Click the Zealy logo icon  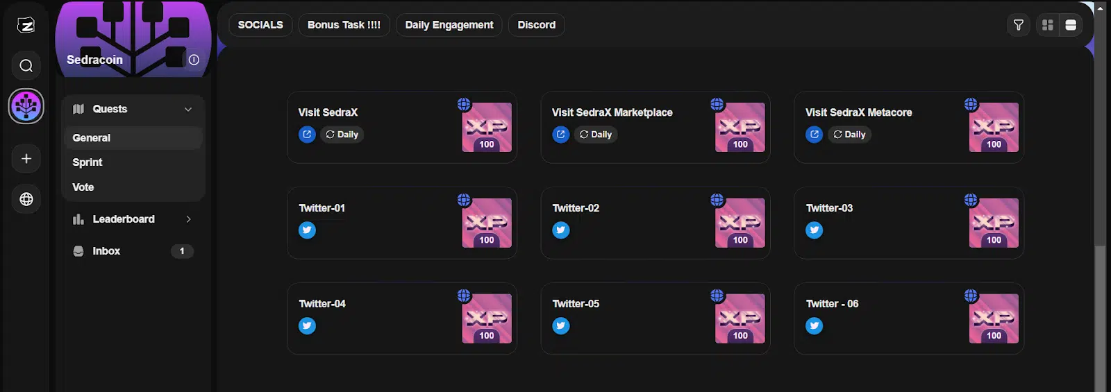(26, 26)
